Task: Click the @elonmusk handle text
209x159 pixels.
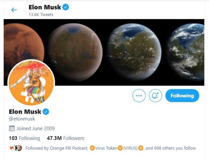Action: pos(22,119)
